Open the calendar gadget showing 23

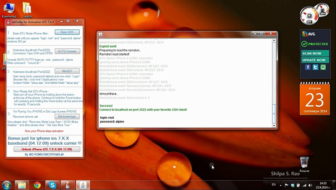coord(315,99)
